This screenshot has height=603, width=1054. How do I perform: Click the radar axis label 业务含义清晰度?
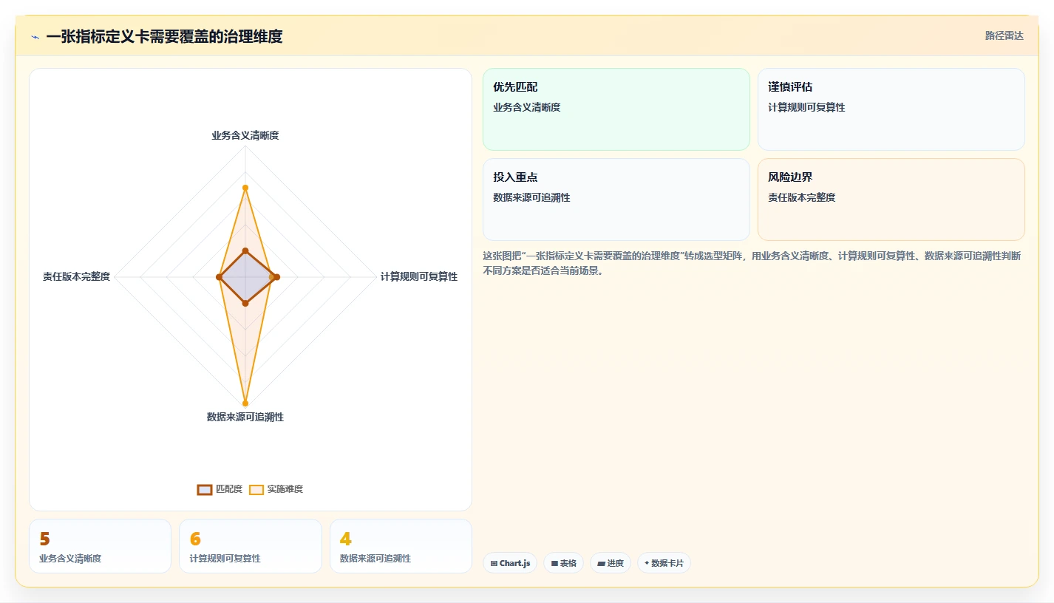pyautogui.click(x=245, y=135)
